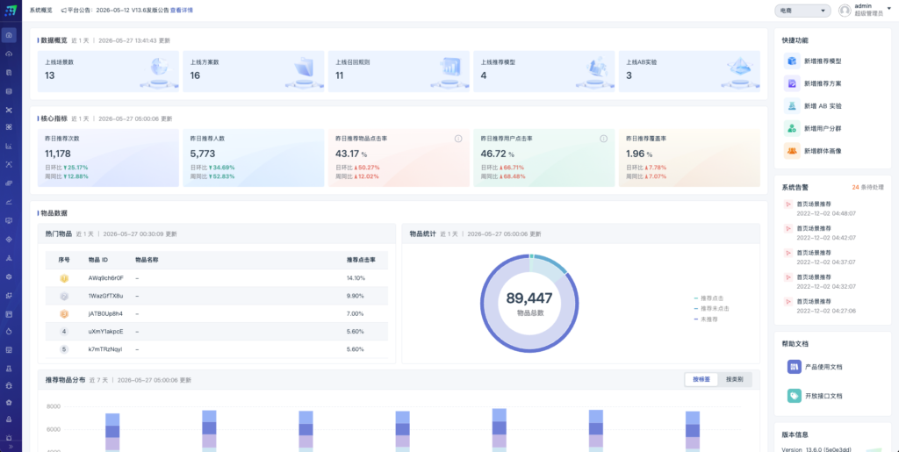899x452 pixels.
Task: Open alert 首页场景推荐 at 2022-12-02 04:42:07
Action: (x=826, y=233)
